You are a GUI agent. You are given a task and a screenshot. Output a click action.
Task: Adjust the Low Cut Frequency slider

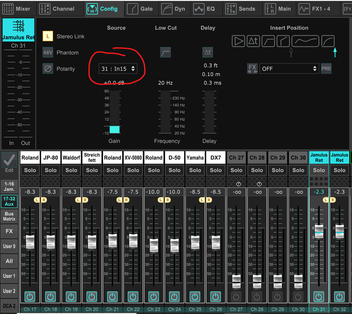(x=165, y=112)
